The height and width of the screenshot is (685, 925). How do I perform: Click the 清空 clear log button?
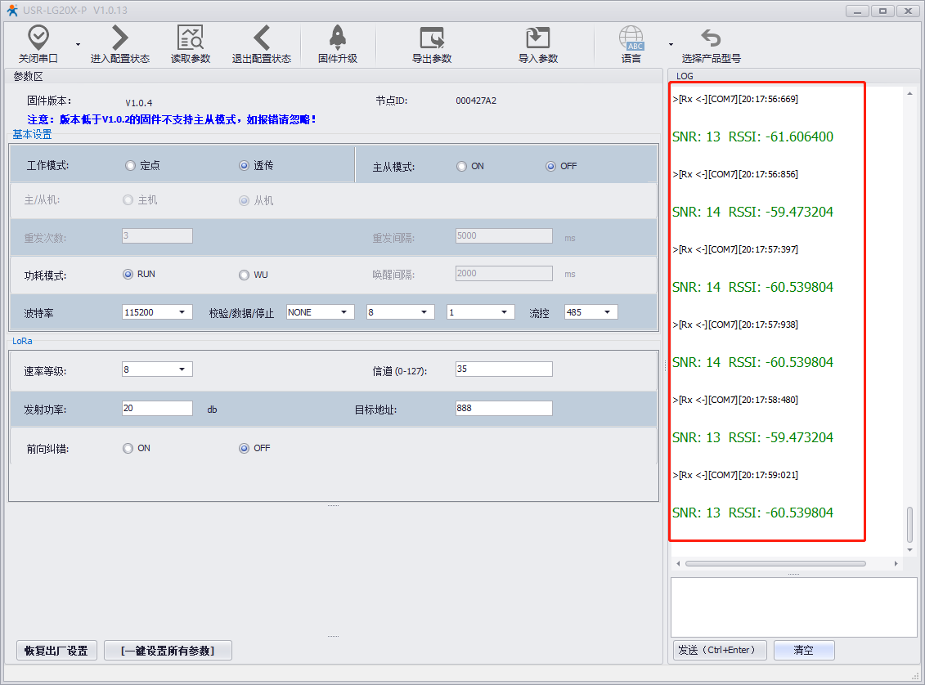[803, 651]
